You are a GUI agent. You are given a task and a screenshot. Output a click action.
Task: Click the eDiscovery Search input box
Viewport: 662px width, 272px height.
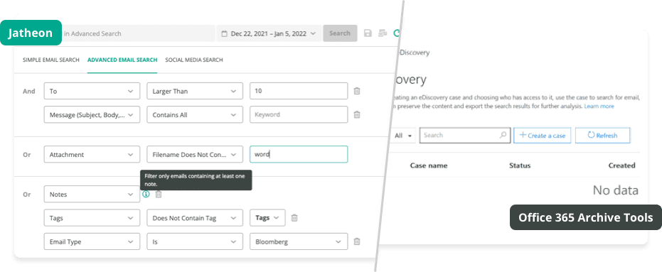(x=464, y=136)
